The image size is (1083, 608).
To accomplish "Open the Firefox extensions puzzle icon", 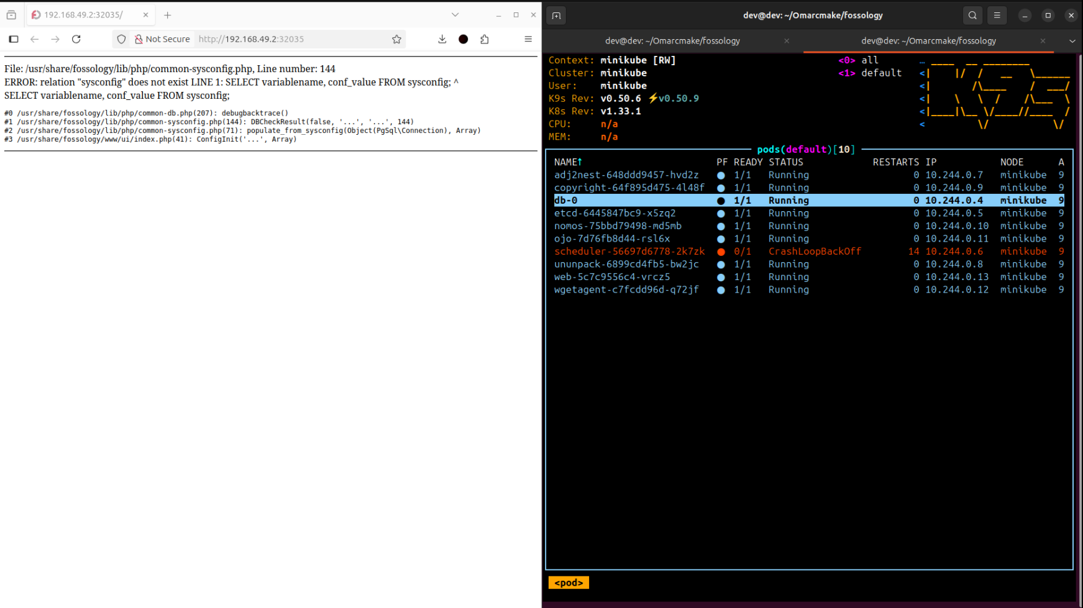I will pos(485,39).
